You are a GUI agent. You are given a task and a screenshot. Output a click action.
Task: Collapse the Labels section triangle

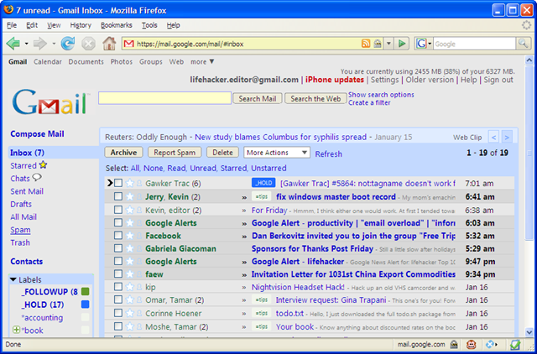[x=13, y=279]
